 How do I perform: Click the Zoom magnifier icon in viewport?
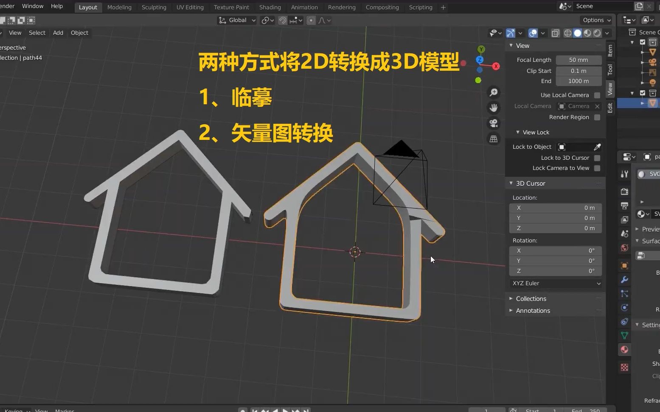pos(494,92)
